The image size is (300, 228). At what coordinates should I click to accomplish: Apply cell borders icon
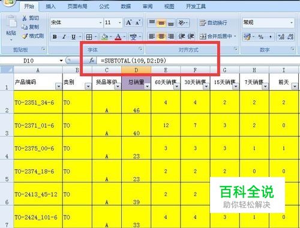(89, 37)
